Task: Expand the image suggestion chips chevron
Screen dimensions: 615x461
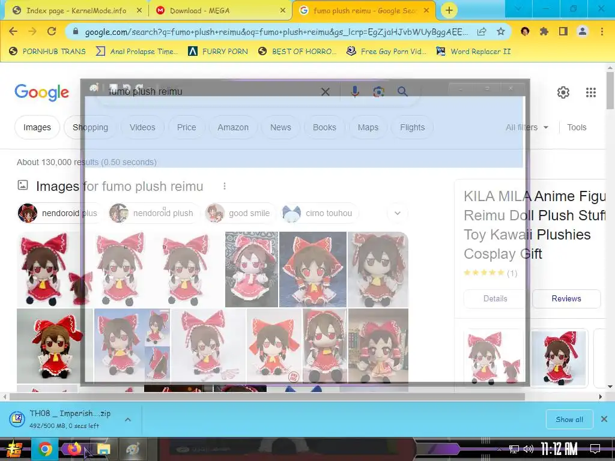Action: [x=398, y=213]
